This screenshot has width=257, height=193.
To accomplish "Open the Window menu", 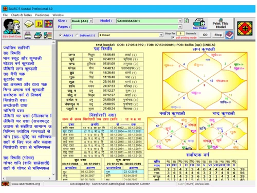I will click(x=58, y=15).
